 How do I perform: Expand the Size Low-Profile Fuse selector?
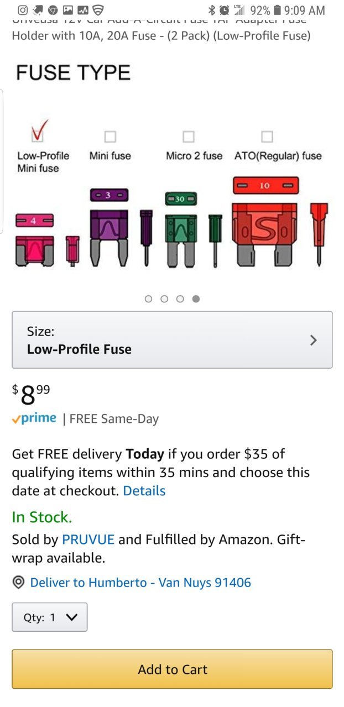tap(172, 340)
